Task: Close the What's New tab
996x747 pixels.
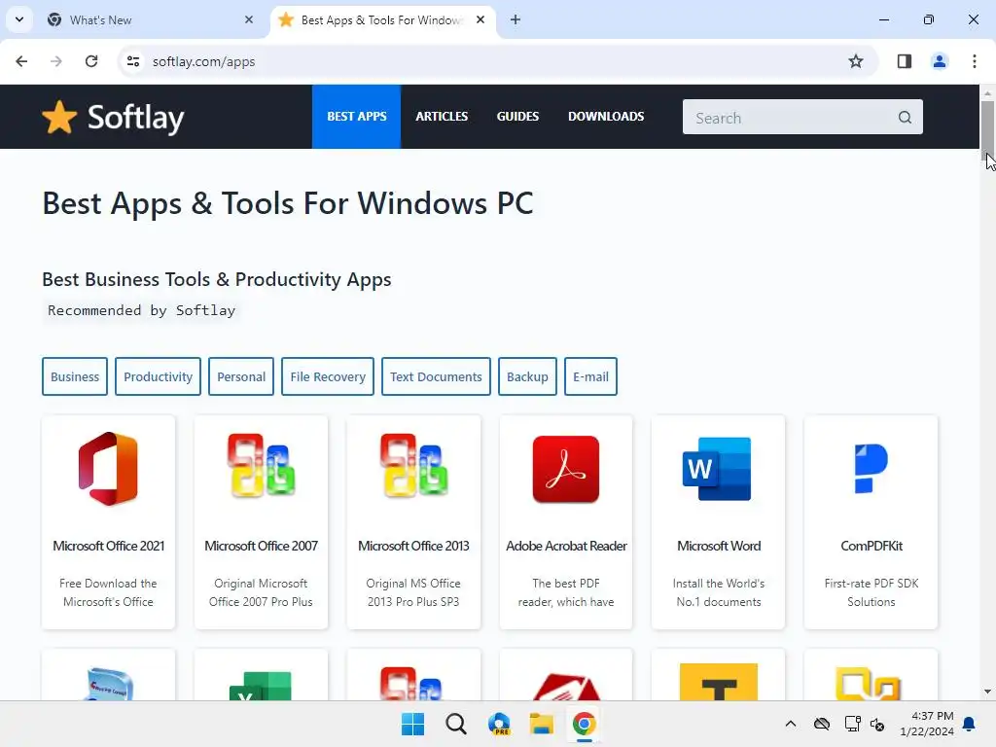Action: pos(248,19)
